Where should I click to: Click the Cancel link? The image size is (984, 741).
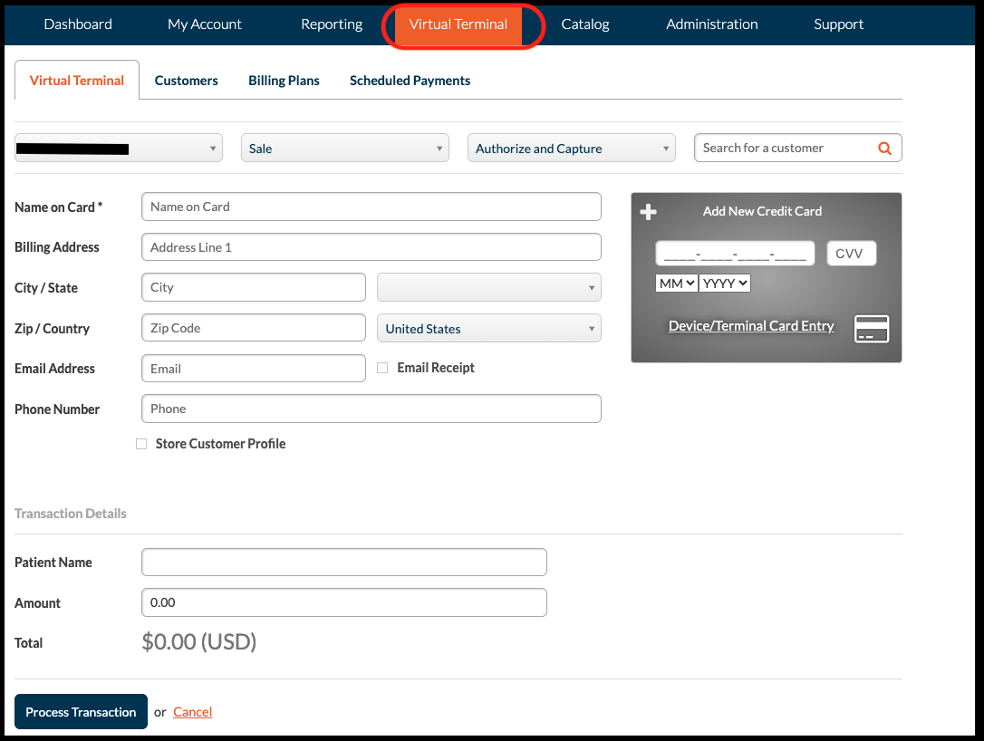point(192,712)
